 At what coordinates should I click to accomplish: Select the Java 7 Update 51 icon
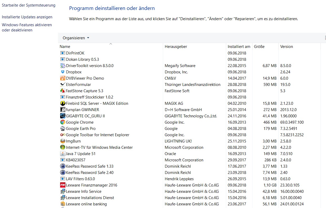(63, 154)
